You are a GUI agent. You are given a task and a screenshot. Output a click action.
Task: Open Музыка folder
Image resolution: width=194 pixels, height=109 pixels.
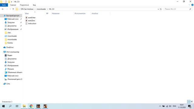point(10,69)
